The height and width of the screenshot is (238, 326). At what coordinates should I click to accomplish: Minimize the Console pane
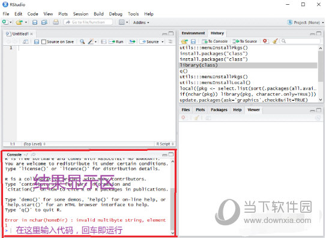click(x=165, y=155)
